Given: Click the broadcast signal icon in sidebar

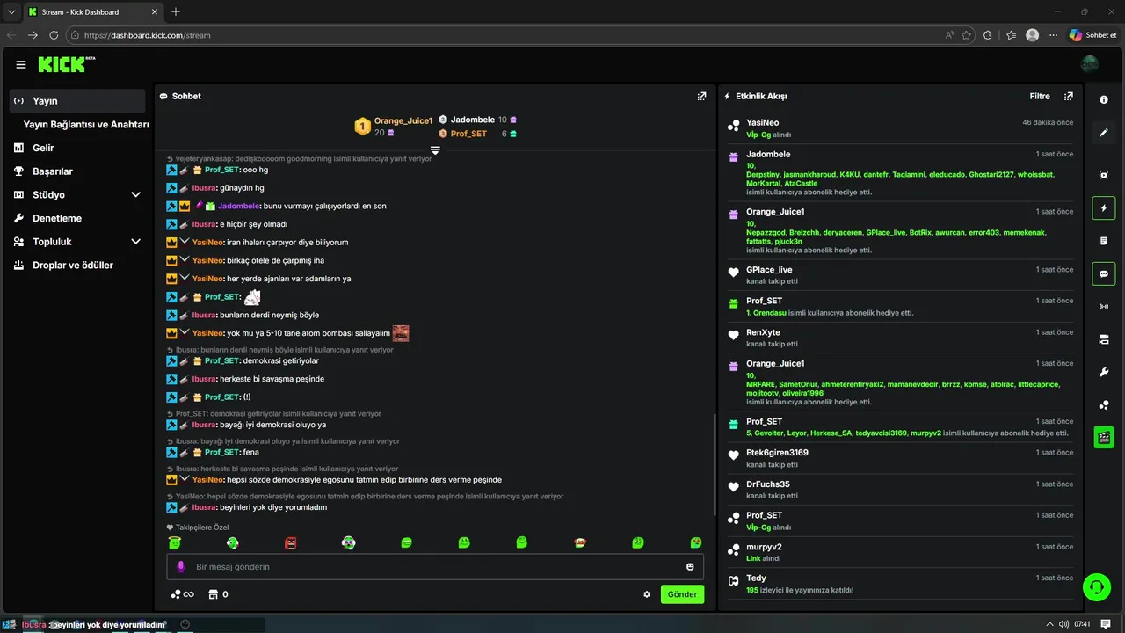Looking at the screenshot, I should point(1104,306).
